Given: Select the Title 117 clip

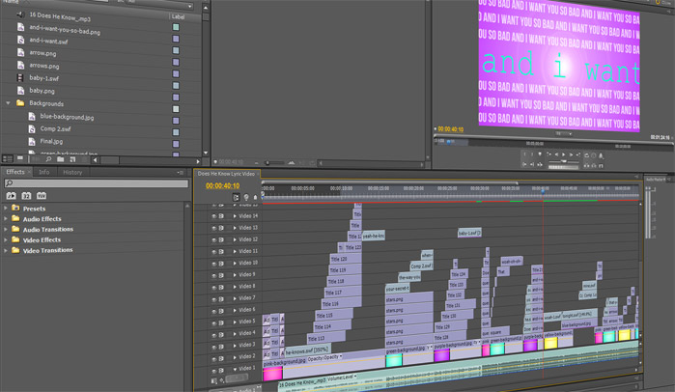Looking at the screenshot, I should [342, 293].
